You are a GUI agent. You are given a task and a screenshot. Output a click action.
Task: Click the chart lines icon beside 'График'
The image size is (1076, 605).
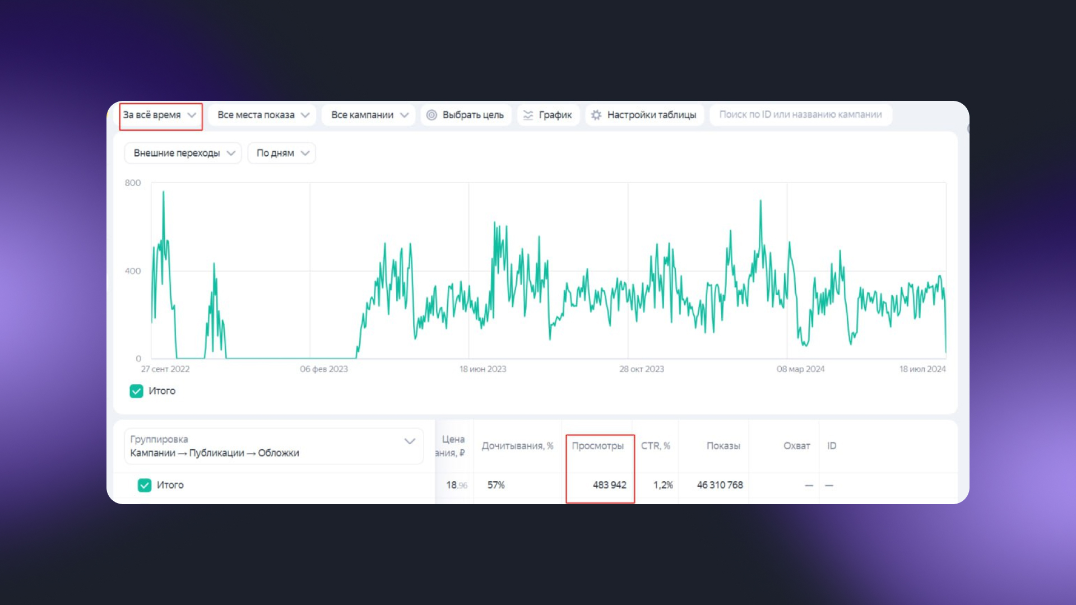pos(528,115)
